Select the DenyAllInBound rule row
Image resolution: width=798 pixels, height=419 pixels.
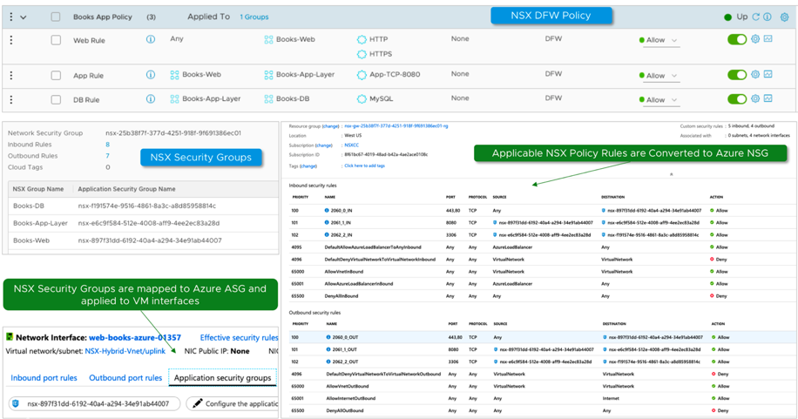pos(542,296)
